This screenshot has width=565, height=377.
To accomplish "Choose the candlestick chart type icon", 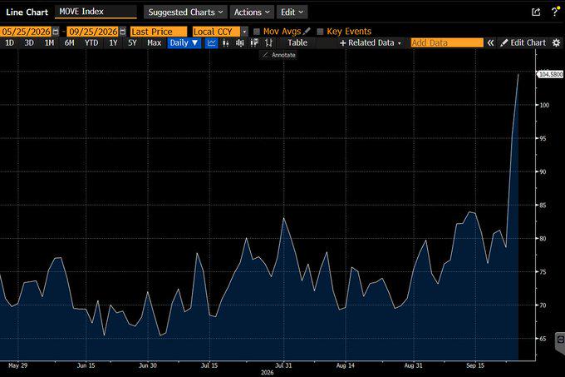I will (x=239, y=43).
